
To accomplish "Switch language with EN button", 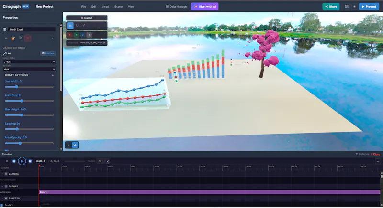I will [x=347, y=7].
